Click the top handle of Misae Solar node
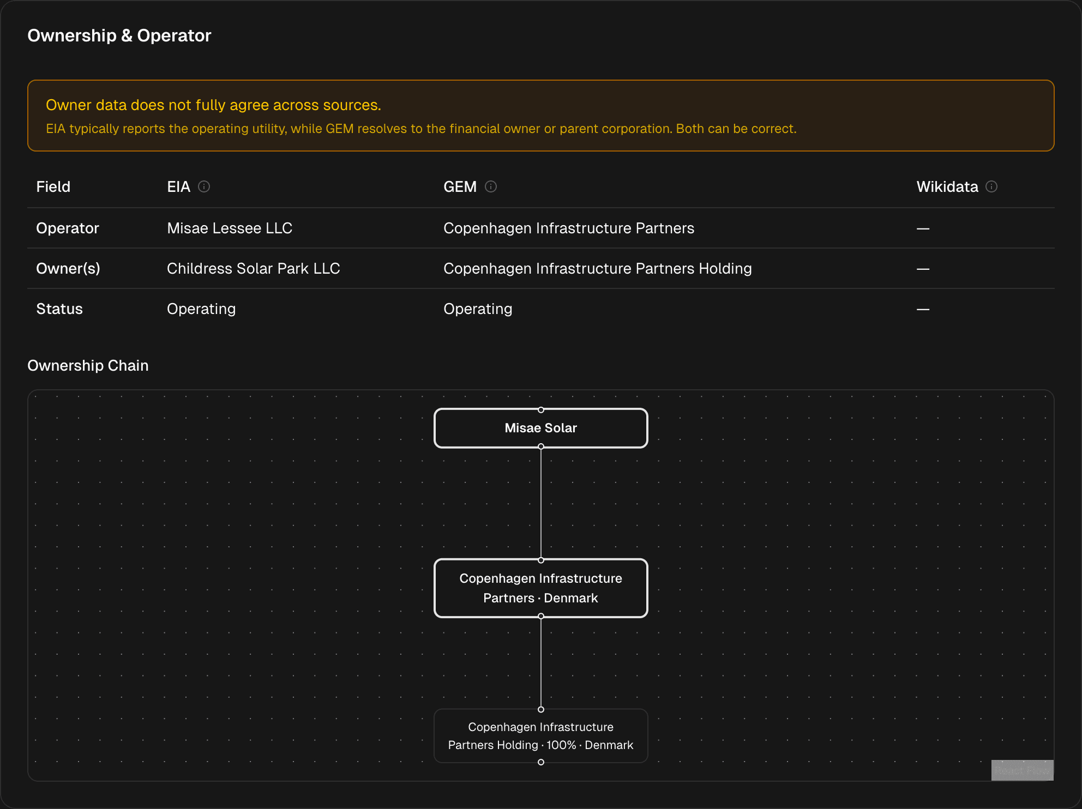Screen dimensions: 1082x809 tap(541, 409)
